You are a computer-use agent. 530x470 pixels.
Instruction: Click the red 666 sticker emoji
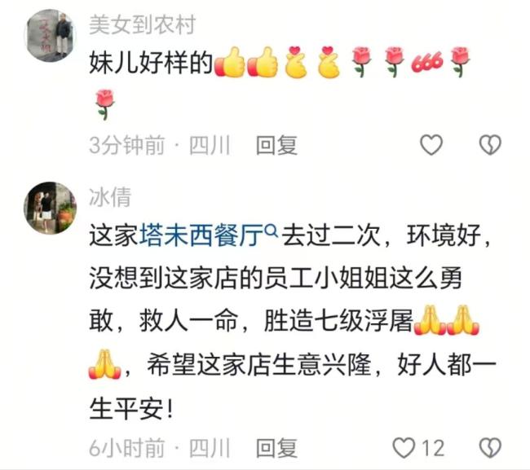tap(427, 63)
